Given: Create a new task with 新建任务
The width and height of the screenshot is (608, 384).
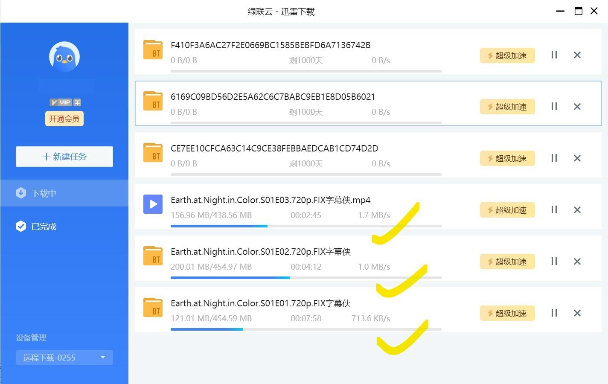Looking at the screenshot, I should 64,157.
